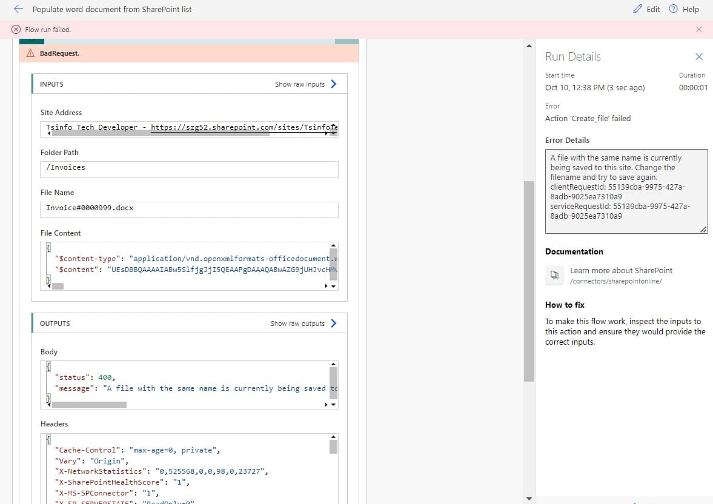This screenshot has height=504, width=713.
Task: Open Learn more about SharePoint link
Action: (621, 270)
